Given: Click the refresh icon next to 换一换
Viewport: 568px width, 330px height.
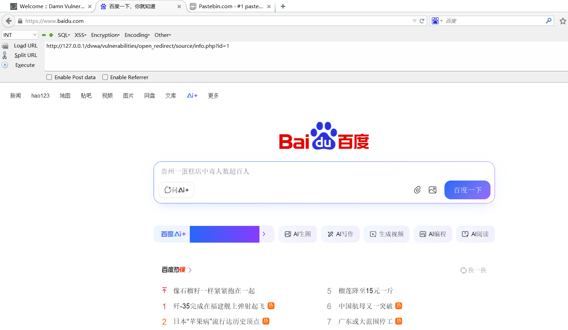Looking at the screenshot, I should [464, 270].
